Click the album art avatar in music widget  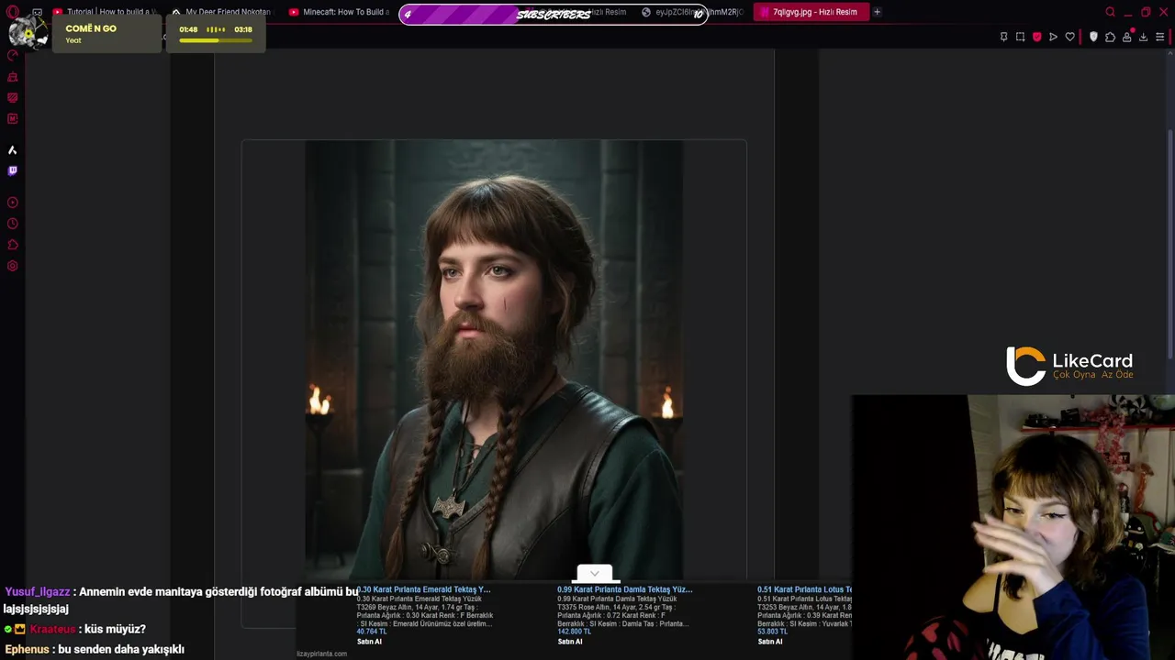click(x=28, y=31)
